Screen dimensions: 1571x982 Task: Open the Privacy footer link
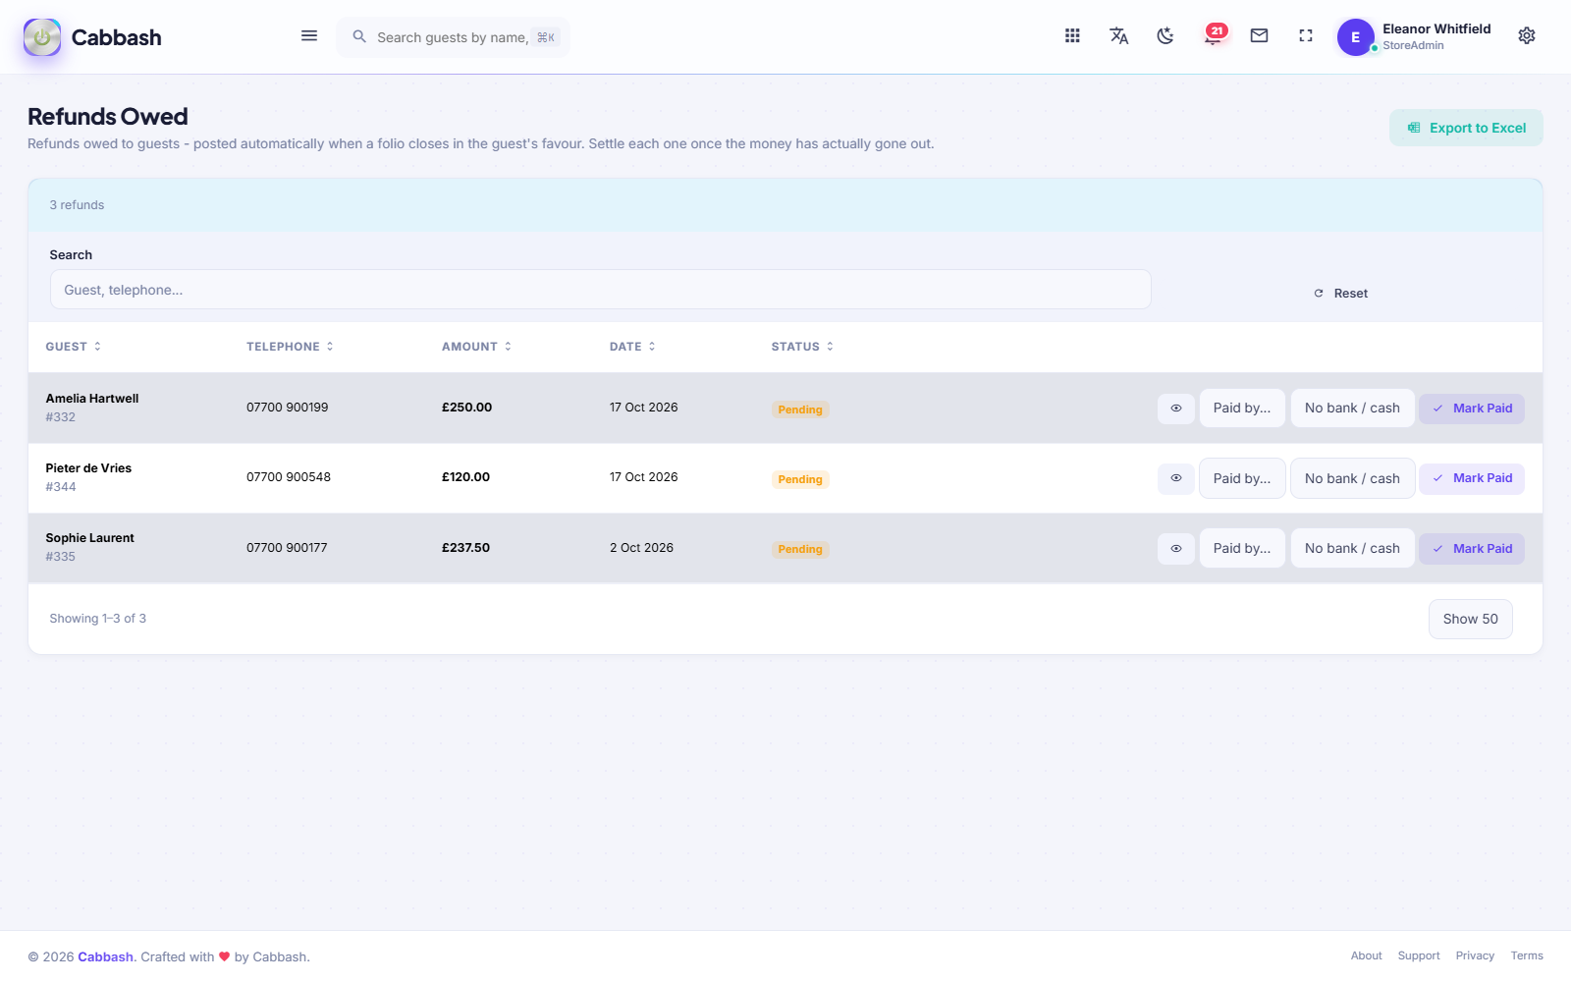[x=1475, y=955]
